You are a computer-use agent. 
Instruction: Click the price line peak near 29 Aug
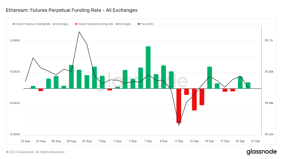[x=79, y=32]
